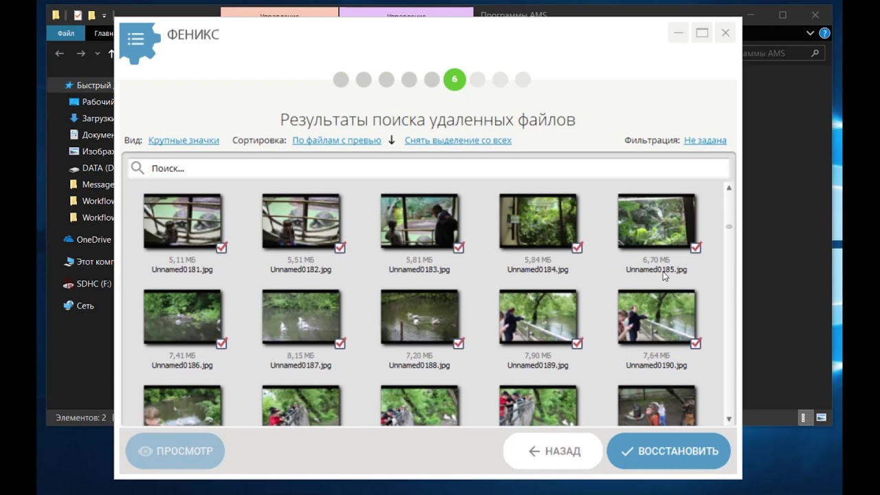Viewport: 880px width, 495px height.
Task: Click the Изображения pictures icon
Action: coord(74,151)
